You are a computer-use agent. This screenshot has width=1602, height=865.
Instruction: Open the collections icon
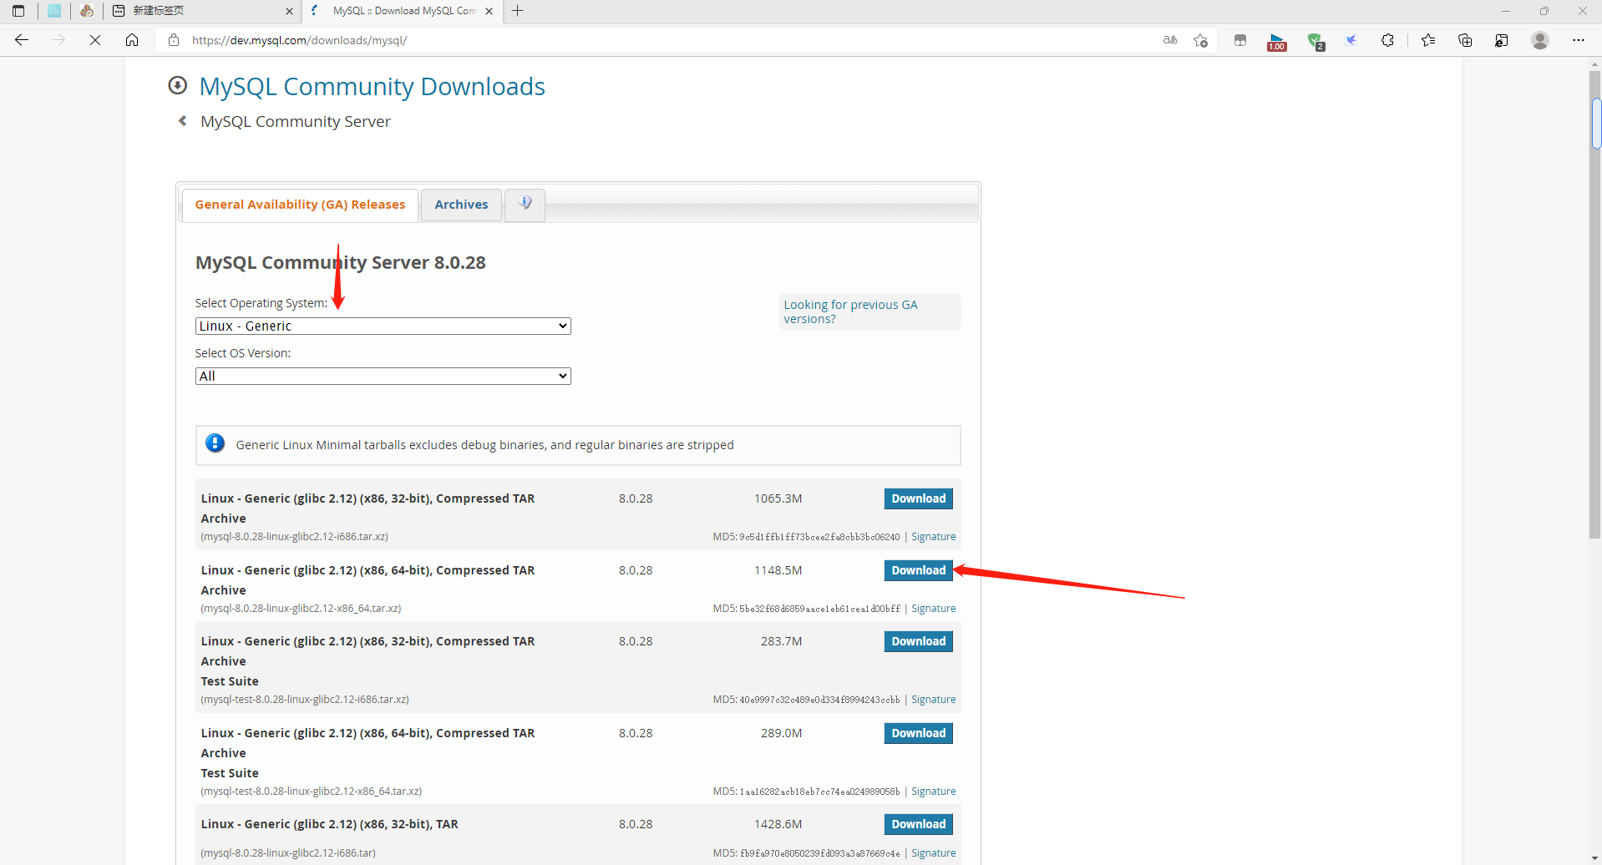pos(1465,40)
